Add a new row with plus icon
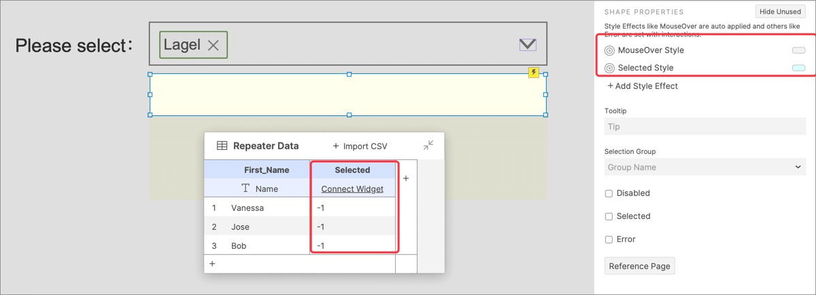Image resolution: width=816 pixels, height=295 pixels. [212, 264]
